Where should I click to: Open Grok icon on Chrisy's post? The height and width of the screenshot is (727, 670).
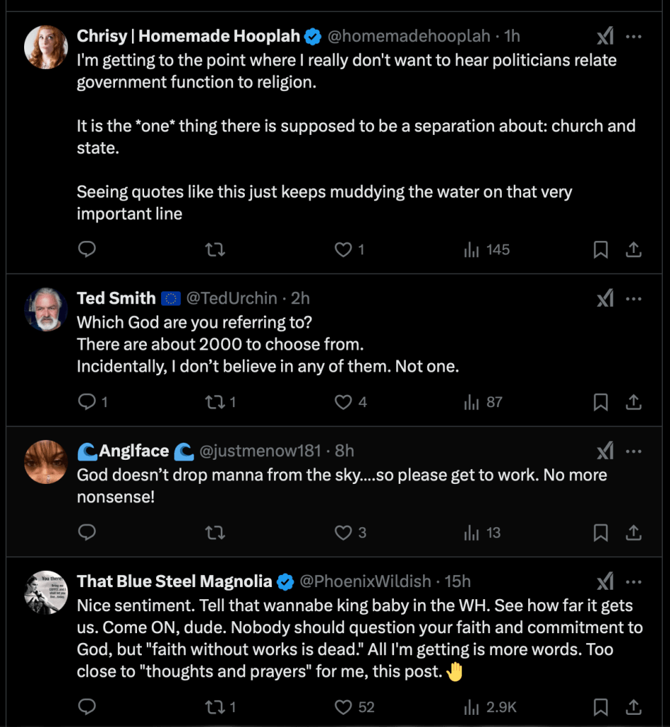coord(605,36)
